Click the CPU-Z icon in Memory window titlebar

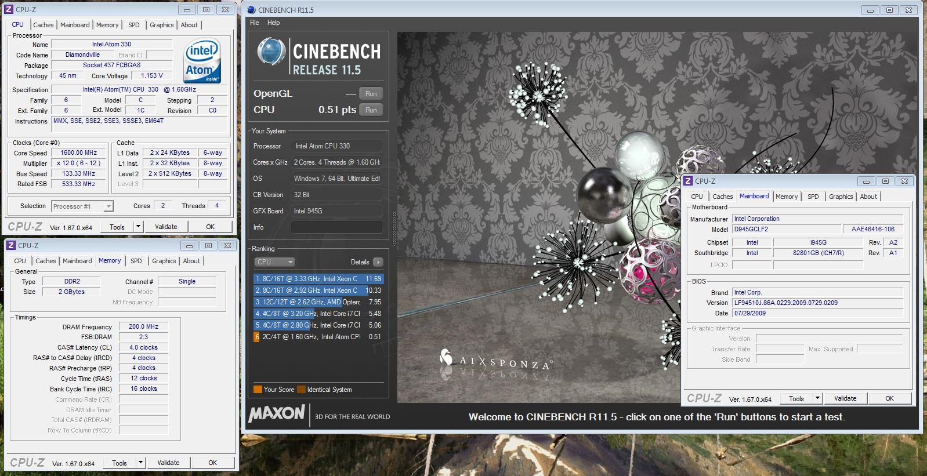[11, 245]
